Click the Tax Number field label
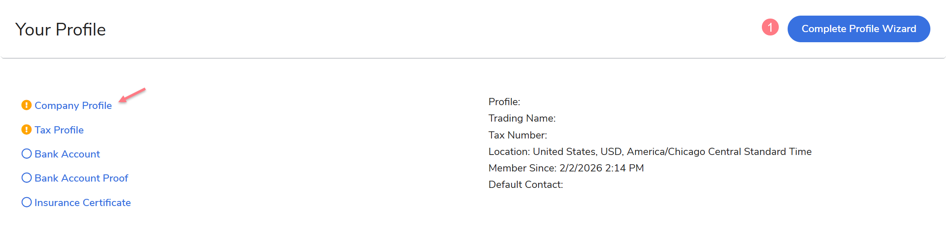The height and width of the screenshot is (228, 946). [518, 135]
